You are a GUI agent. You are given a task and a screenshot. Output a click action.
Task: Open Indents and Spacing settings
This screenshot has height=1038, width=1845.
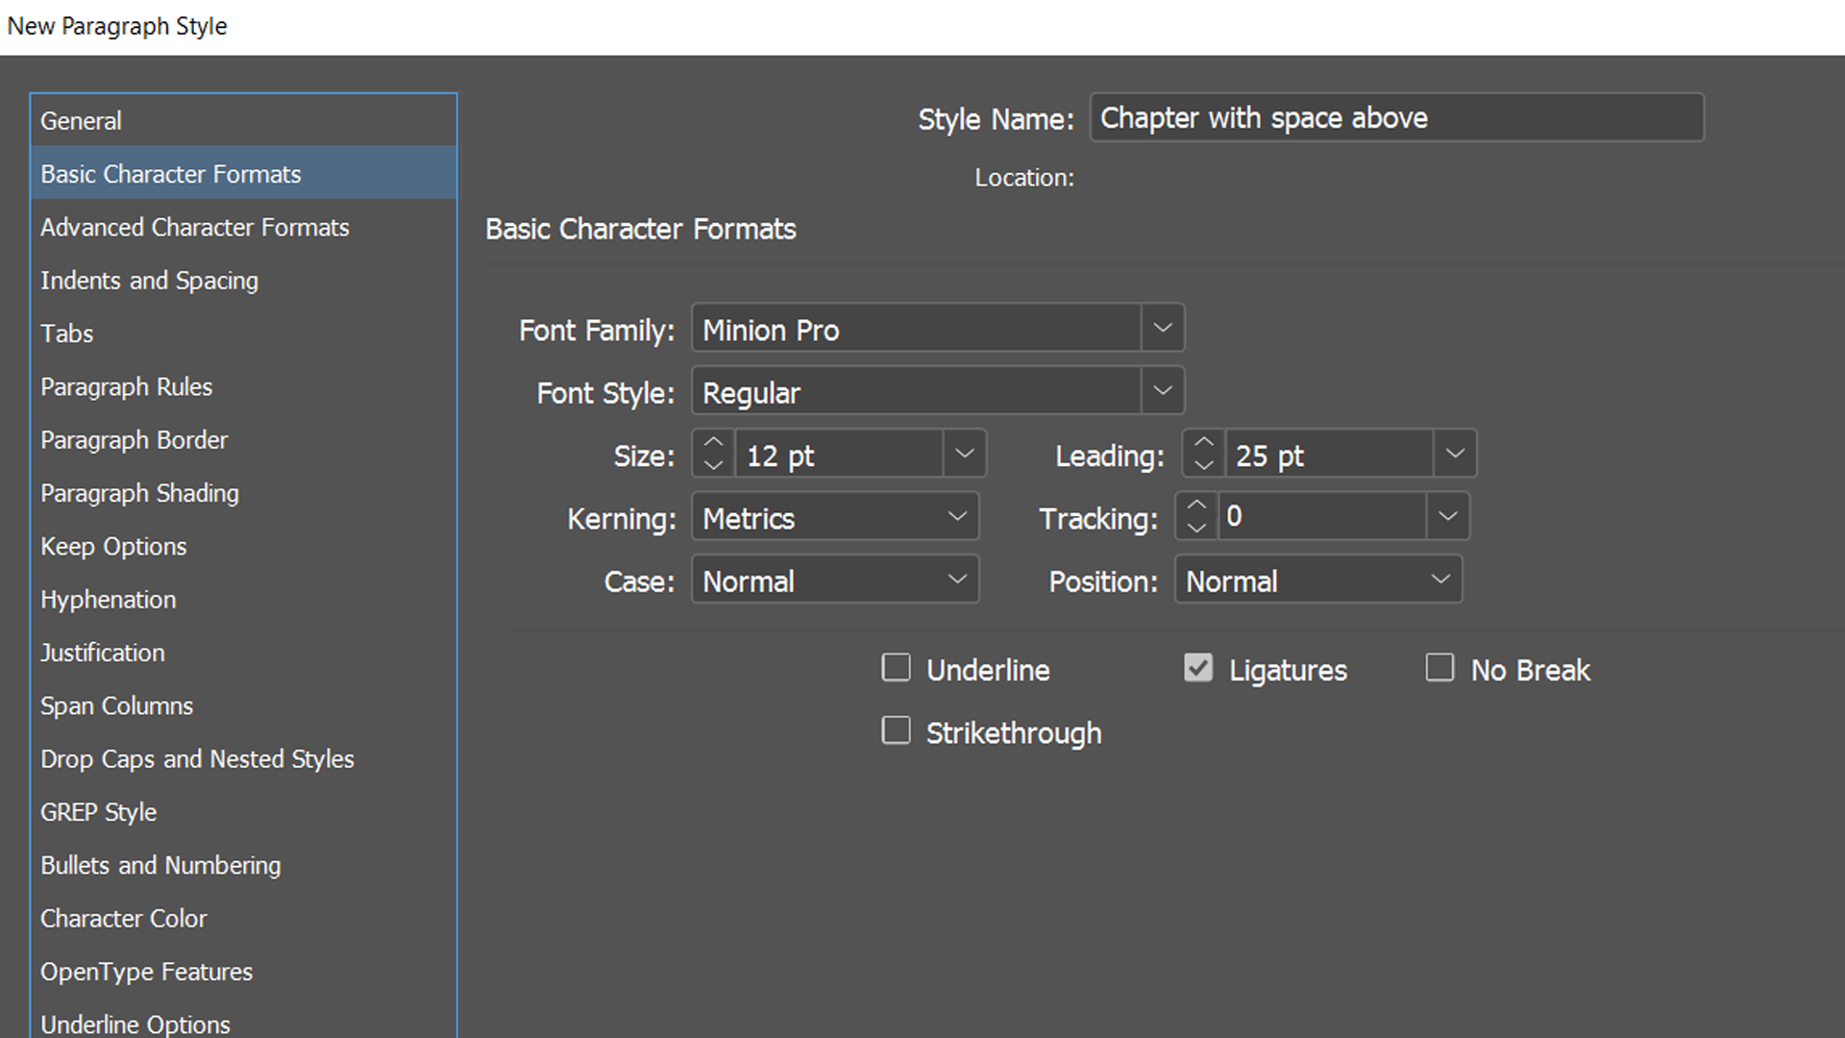point(149,281)
